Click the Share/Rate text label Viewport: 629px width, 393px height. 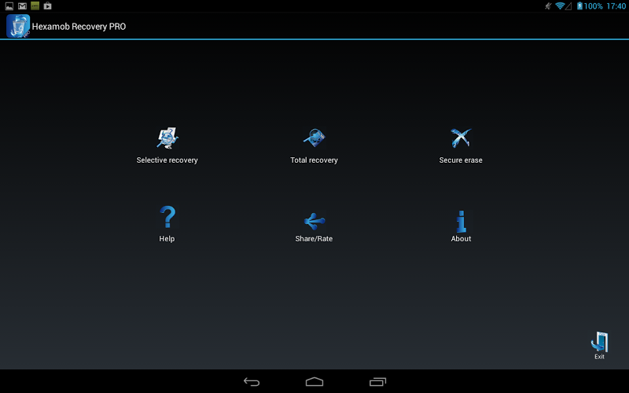pos(314,239)
